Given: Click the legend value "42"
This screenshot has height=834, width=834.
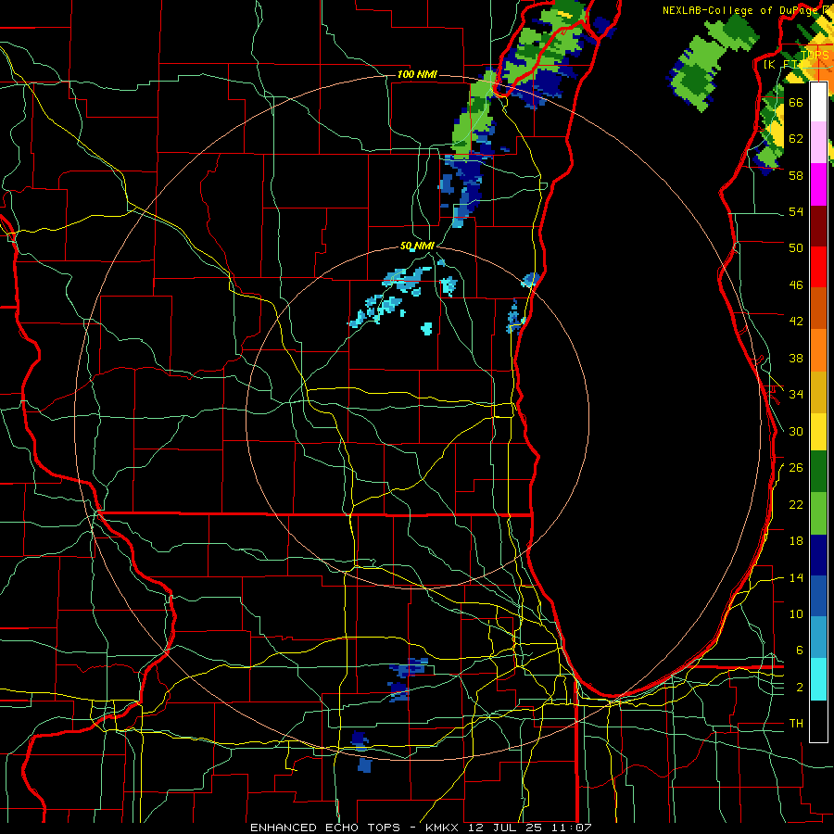Looking at the screenshot, I should [x=796, y=321].
